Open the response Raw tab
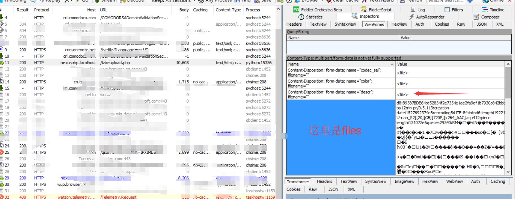Screen dimensions: 515x199 [312, 189]
